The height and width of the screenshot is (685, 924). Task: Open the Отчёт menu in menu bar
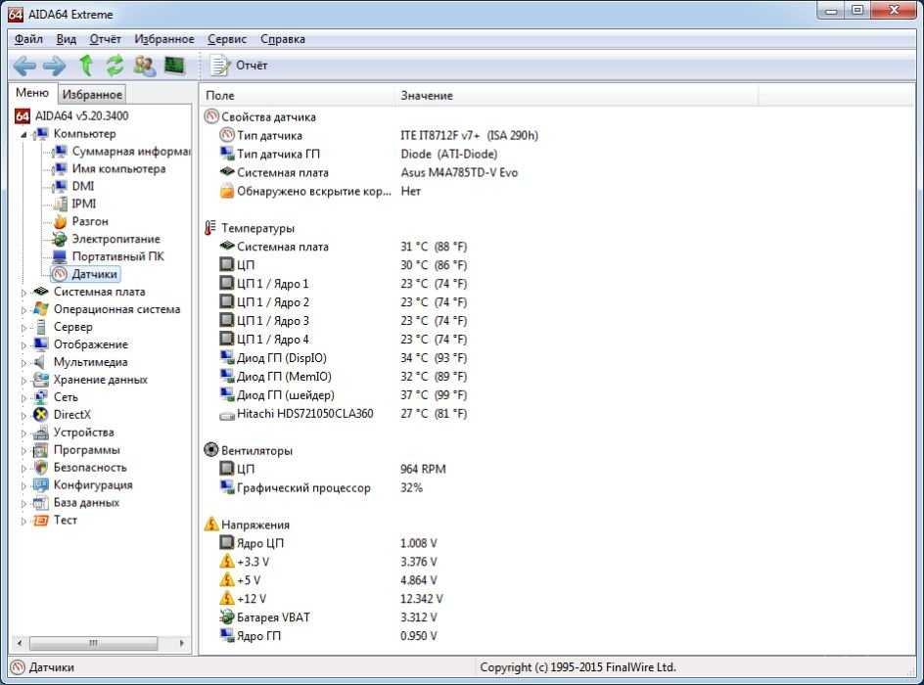[105, 39]
